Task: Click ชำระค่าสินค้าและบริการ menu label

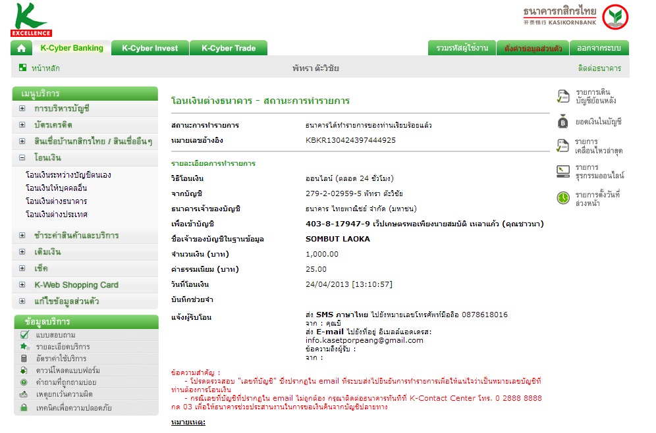Action: (76, 236)
